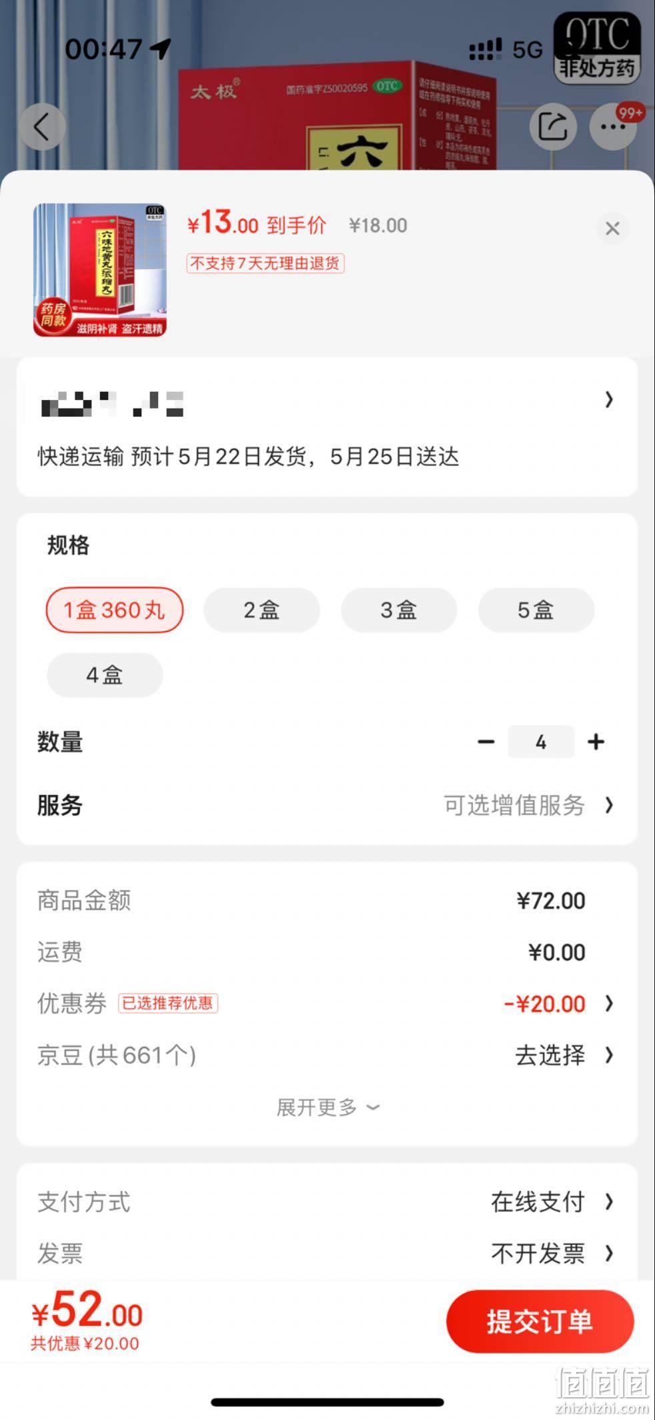Close the order popup with X
655x1420 pixels.
[x=612, y=228]
